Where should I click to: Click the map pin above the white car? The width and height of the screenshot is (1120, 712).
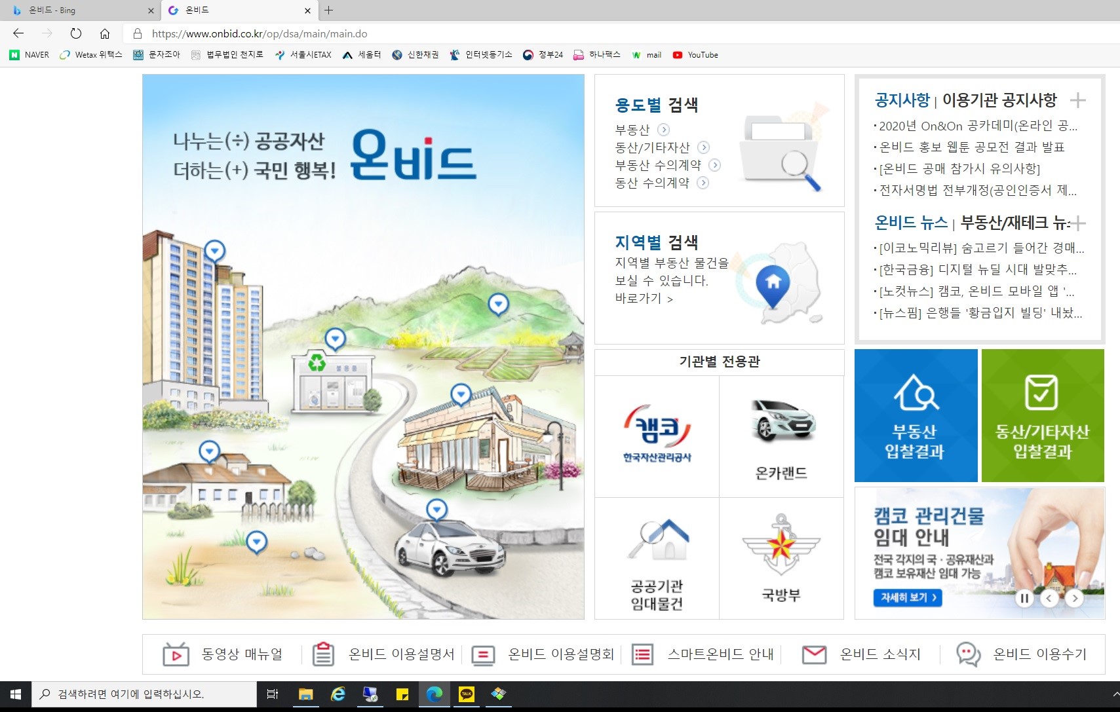pos(436,510)
